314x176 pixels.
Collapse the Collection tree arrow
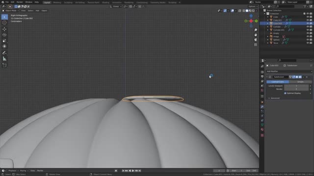click(x=264, y=14)
